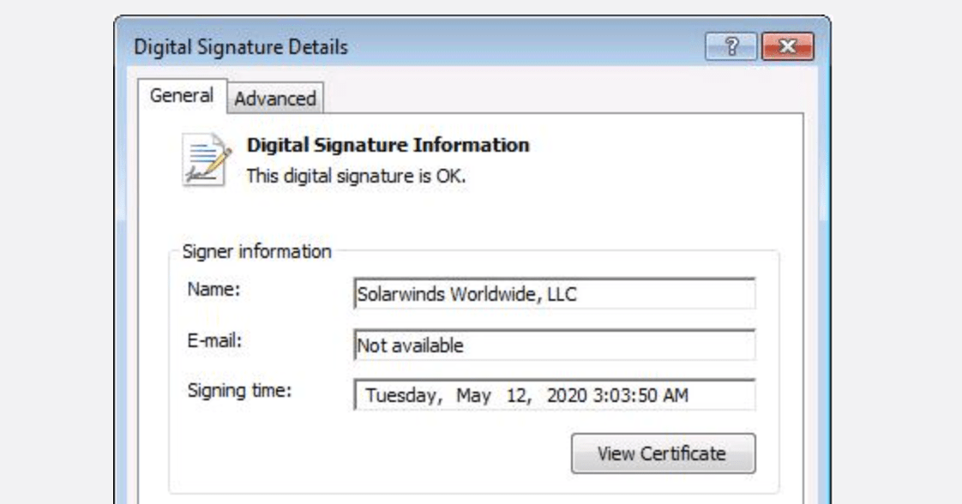
Task: Click the E-mail Not available field
Action: 555,345
